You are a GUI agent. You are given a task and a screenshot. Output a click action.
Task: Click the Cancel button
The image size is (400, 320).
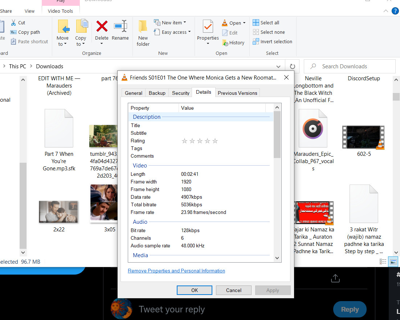233,290
